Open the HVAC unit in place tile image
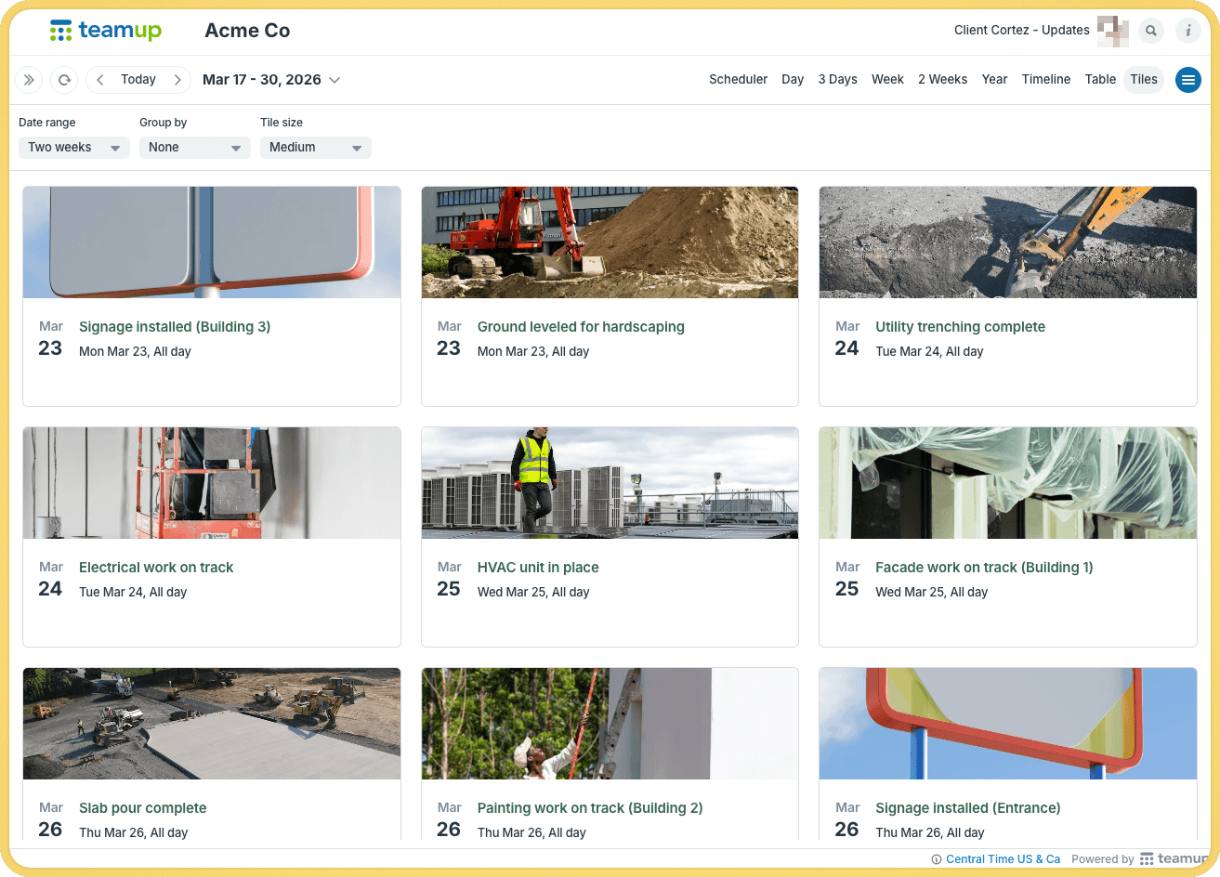This screenshot has height=877, width=1220. pyautogui.click(x=610, y=483)
